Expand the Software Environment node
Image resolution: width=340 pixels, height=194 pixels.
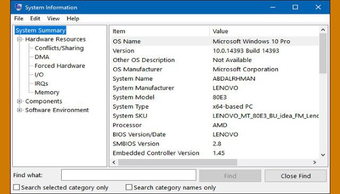pos(20,110)
